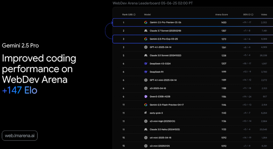The height and width of the screenshot is (149, 273).
Task: Click the info icon beside 95% CI
Action: click(x=252, y=15)
